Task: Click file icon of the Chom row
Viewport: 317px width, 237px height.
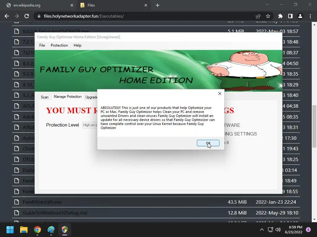Action: (17, 148)
